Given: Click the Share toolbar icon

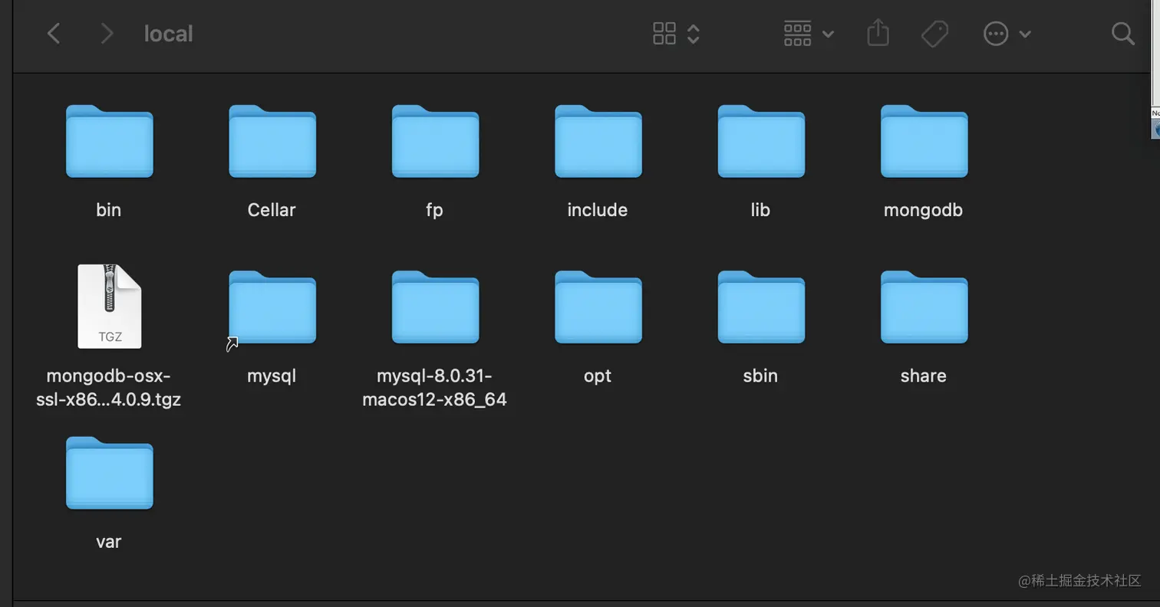Looking at the screenshot, I should pos(878,33).
